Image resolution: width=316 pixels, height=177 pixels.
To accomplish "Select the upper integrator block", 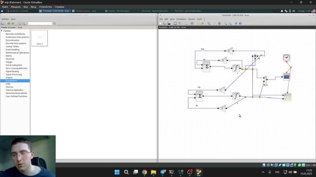I will pyautogui.click(x=236, y=68).
